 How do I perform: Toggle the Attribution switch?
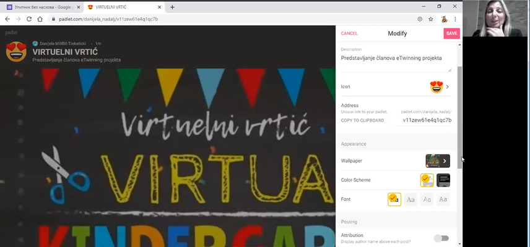click(x=441, y=238)
